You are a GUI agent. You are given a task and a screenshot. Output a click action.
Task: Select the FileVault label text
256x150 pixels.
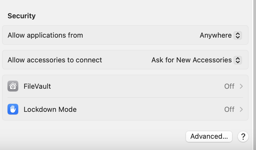(37, 86)
